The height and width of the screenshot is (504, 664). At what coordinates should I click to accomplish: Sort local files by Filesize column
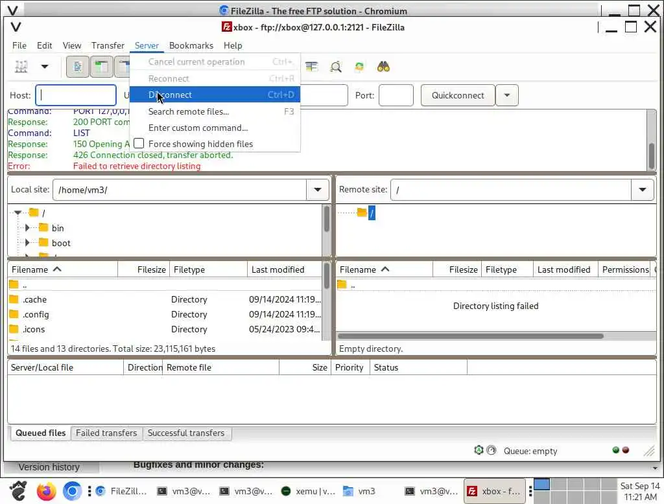(143, 269)
